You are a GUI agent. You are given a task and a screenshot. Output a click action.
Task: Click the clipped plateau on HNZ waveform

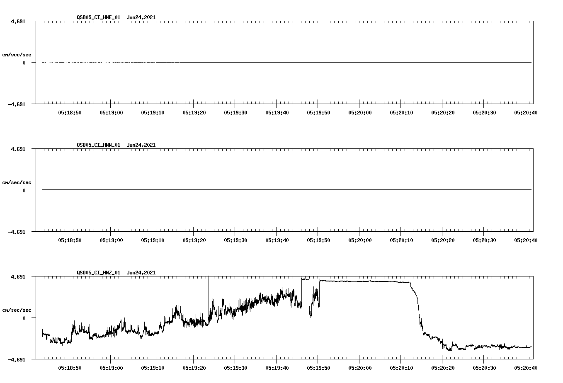365,281
